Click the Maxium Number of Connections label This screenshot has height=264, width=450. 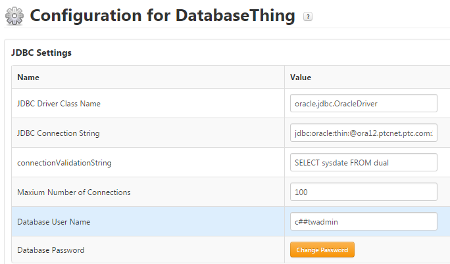coord(74,192)
